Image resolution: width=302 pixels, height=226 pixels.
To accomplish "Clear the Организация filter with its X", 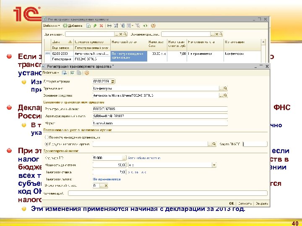I will pyautogui.click(x=121, y=34).
